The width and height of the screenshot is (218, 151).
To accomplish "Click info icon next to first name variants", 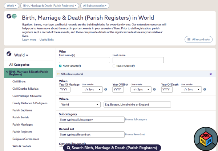I will (x=80, y=66).
